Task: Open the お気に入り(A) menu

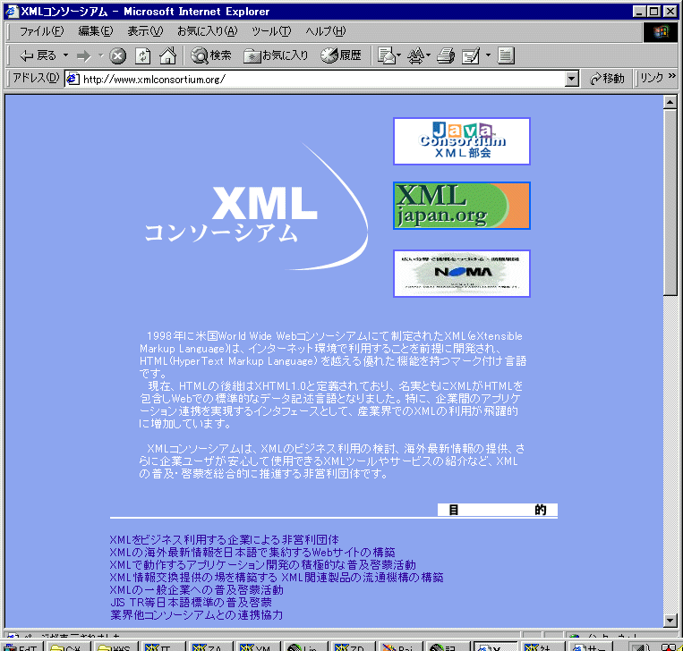Action: 208,31
